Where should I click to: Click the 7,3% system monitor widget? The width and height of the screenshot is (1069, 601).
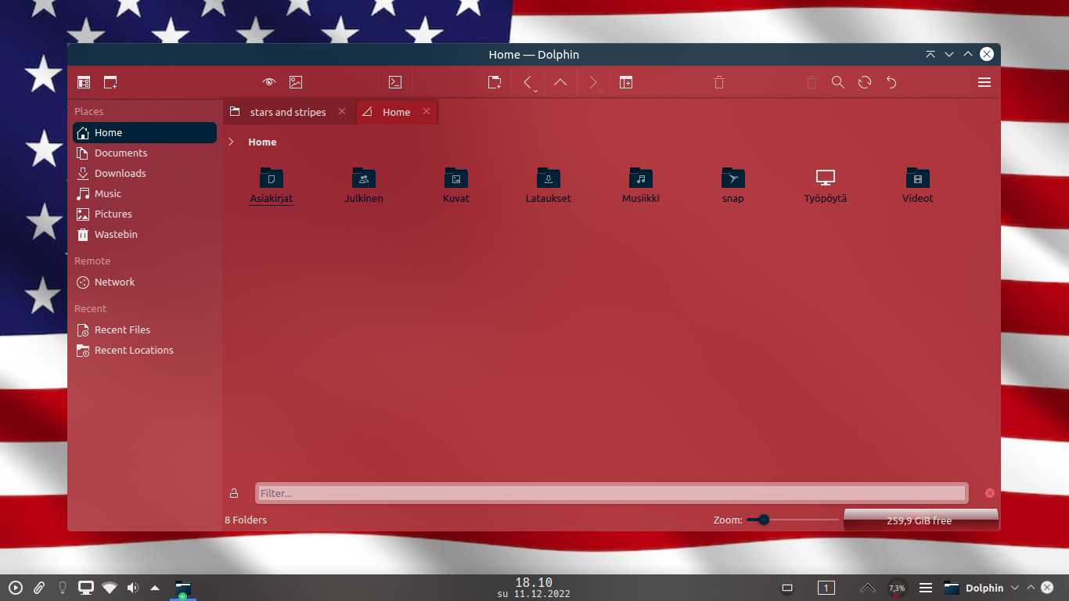click(x=897, y=588)
